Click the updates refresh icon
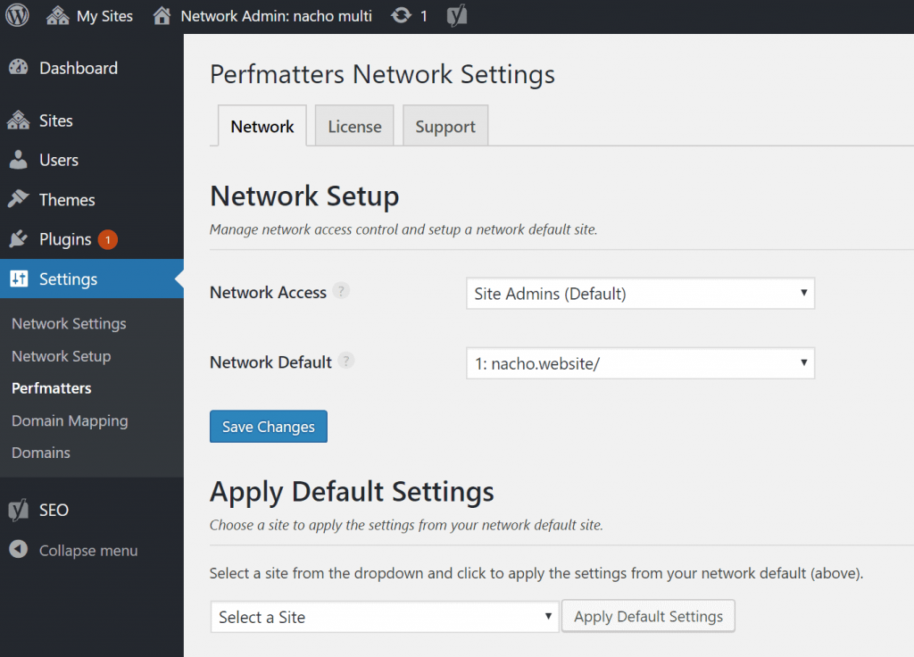 (x=401, y=16)
